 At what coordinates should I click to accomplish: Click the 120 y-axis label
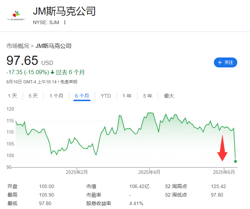[x=10, y=109]
